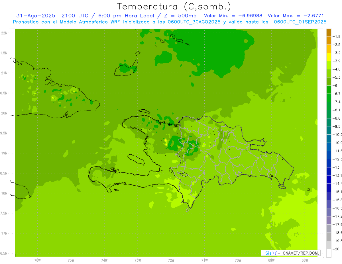Screen dimensions: 342x264
Task: Click the '-3.2' colorbar label
Action: [x=337, y=53]
